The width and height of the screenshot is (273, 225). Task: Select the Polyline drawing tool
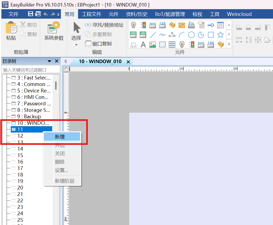[172, 35]
